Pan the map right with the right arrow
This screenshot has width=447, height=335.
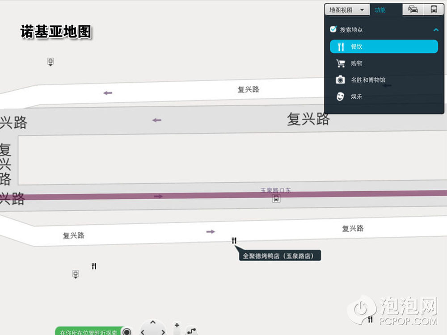click(163, 332)
